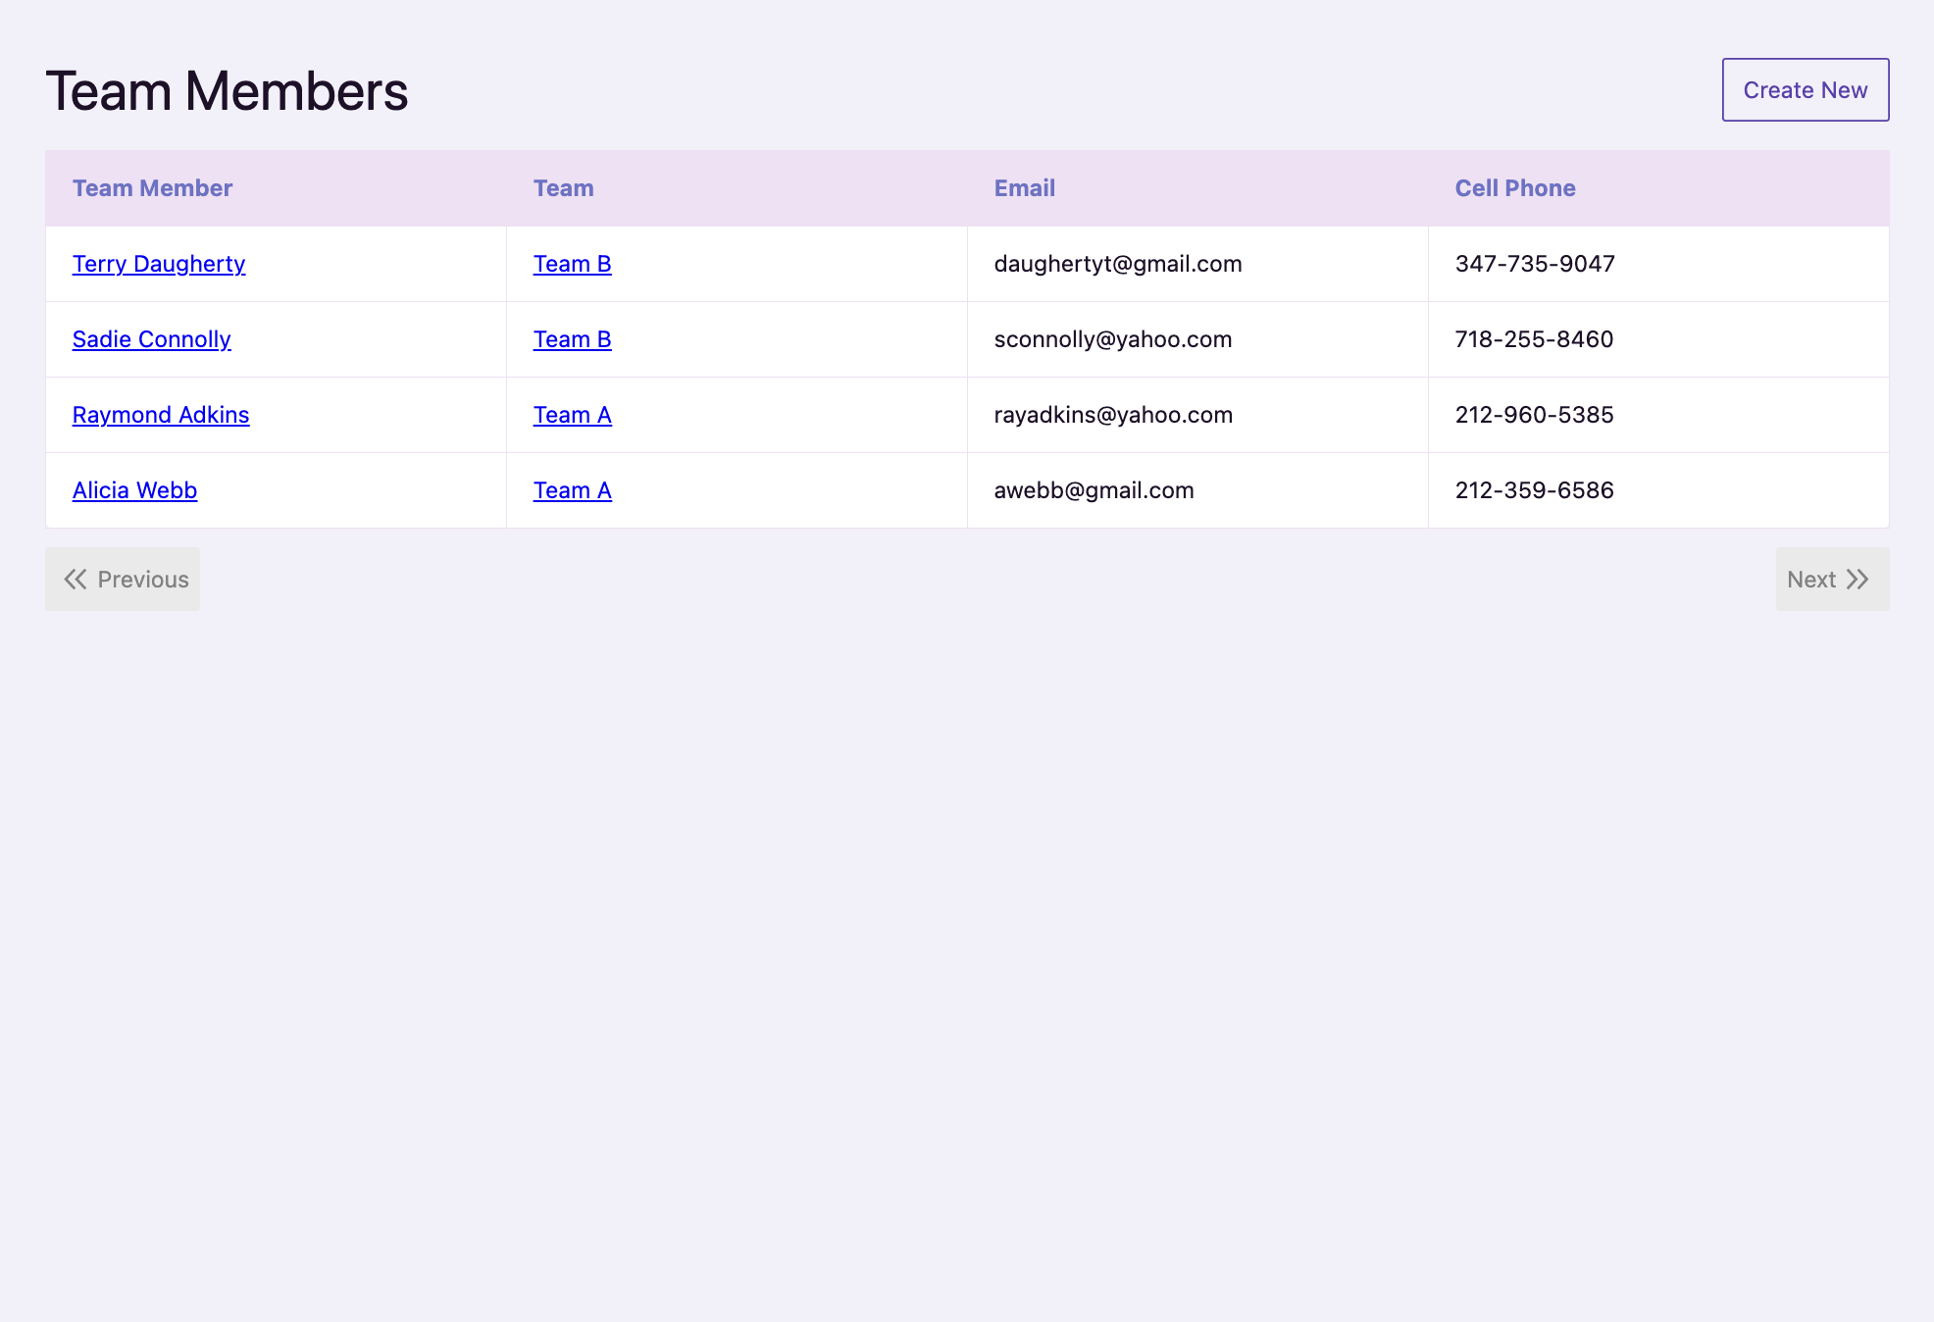Click the Create New button
The width and height of the screenshot is (1934, 1322).
tap(1805, 90)
